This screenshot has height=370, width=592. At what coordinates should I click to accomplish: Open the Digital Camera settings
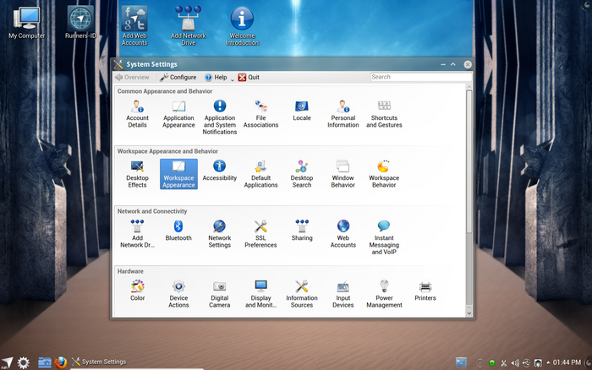coord(219,293)
